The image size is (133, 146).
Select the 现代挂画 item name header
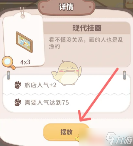(x=87, y=28)
